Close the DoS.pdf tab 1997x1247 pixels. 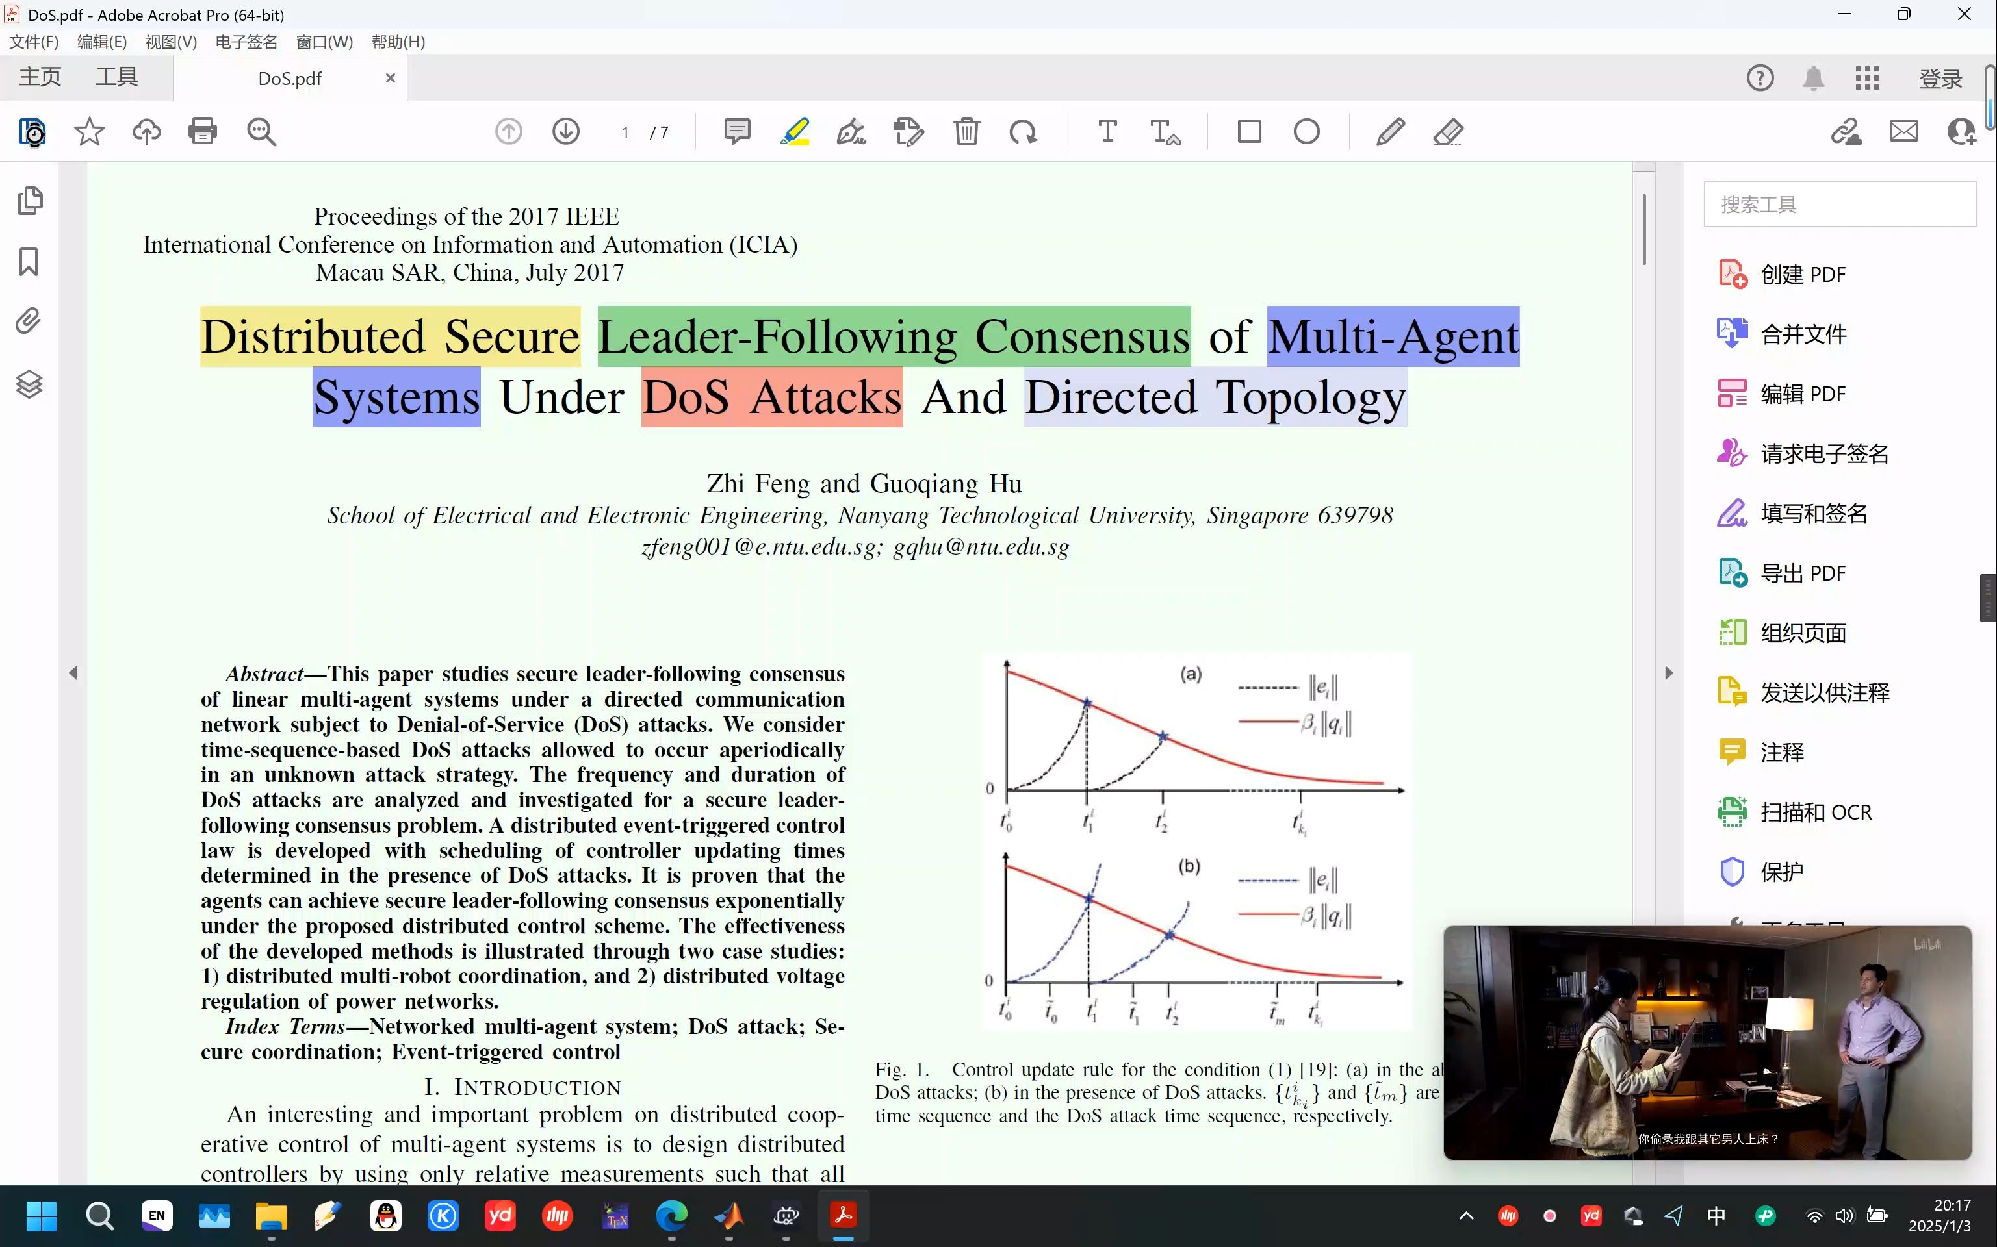391,77
